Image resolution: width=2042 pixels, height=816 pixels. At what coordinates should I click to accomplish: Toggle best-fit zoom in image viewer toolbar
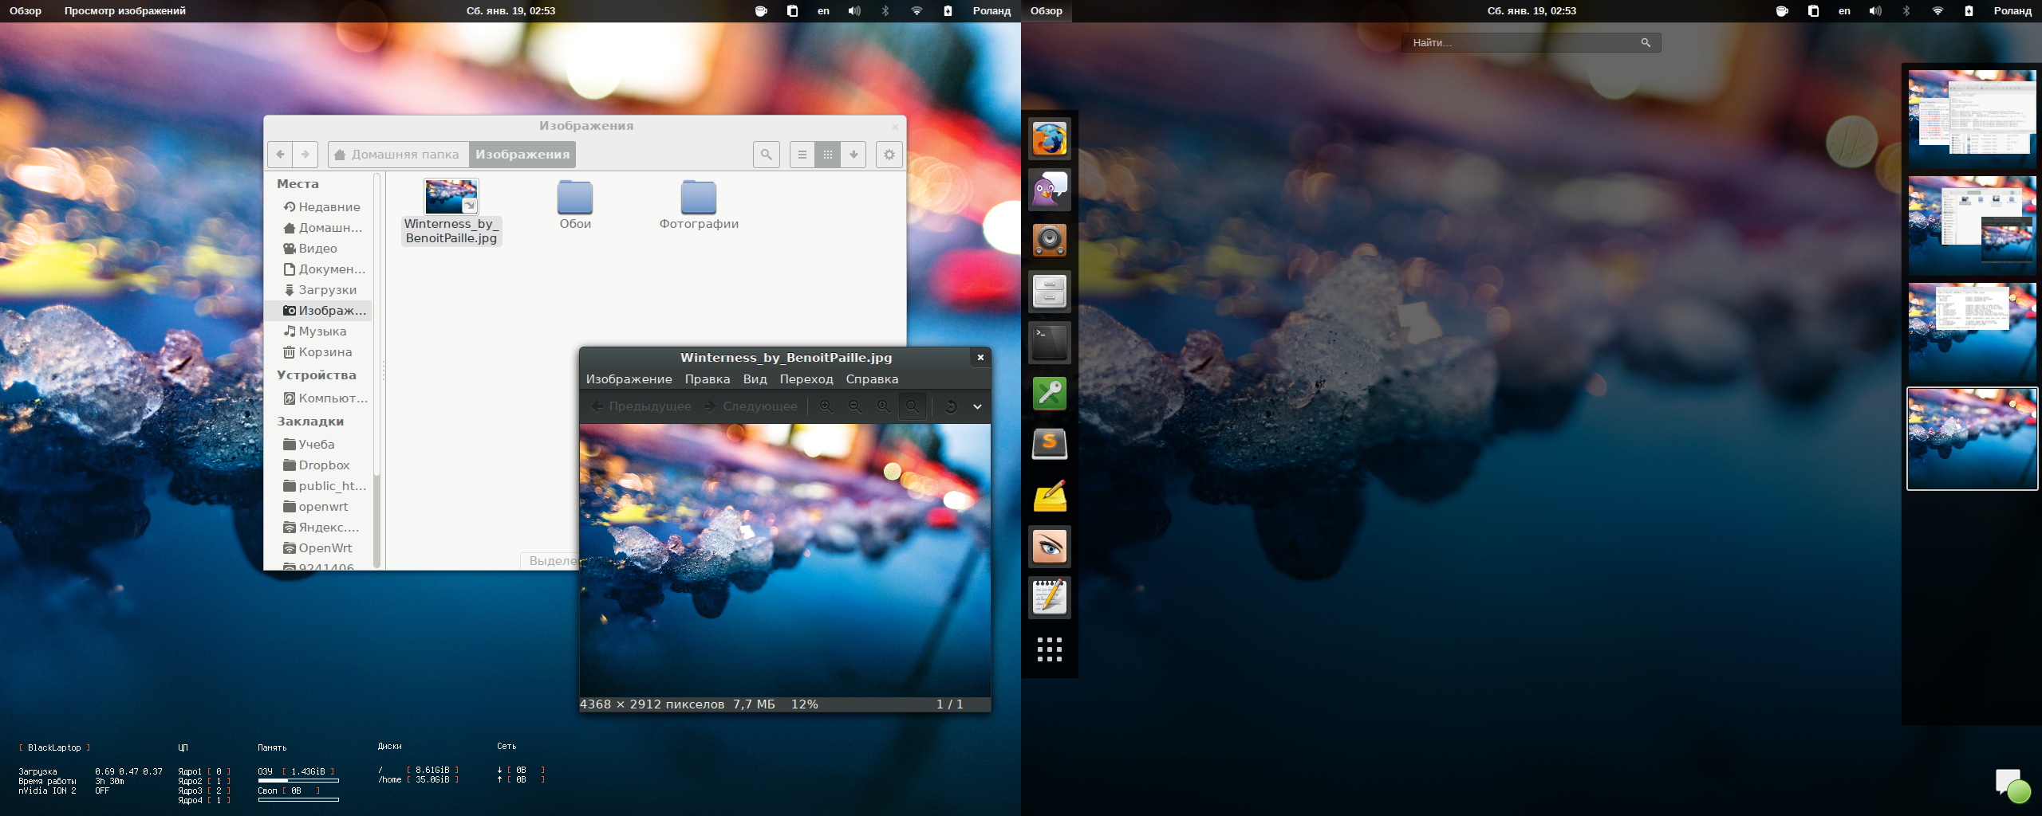913,406
